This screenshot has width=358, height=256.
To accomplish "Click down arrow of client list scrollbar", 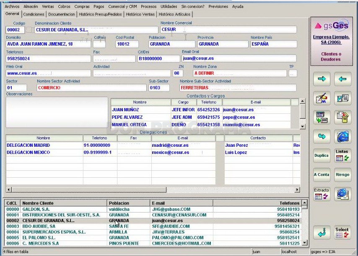I will pyautogui.click(x=305, y=243).
